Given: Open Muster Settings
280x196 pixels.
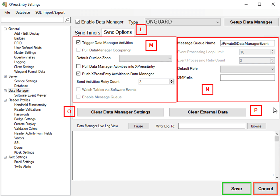Looking at the screenshot, I should (25, 52).
